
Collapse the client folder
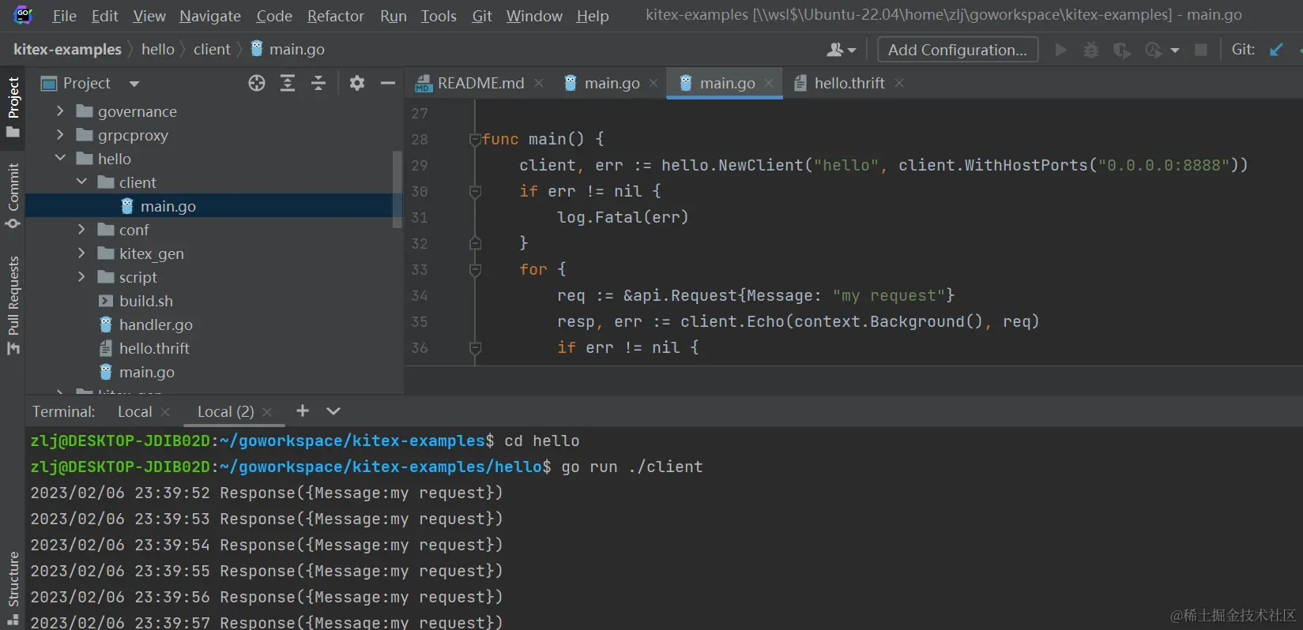point(81,182)
